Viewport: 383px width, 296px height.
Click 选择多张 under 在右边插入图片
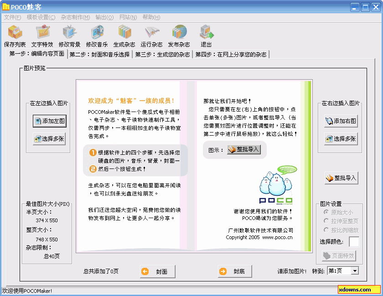[341, 139]
